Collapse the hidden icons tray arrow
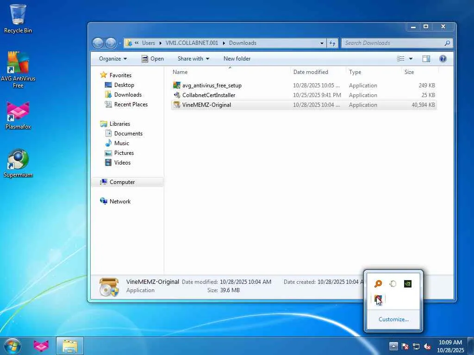474x355 pixels. click(393, 346)
